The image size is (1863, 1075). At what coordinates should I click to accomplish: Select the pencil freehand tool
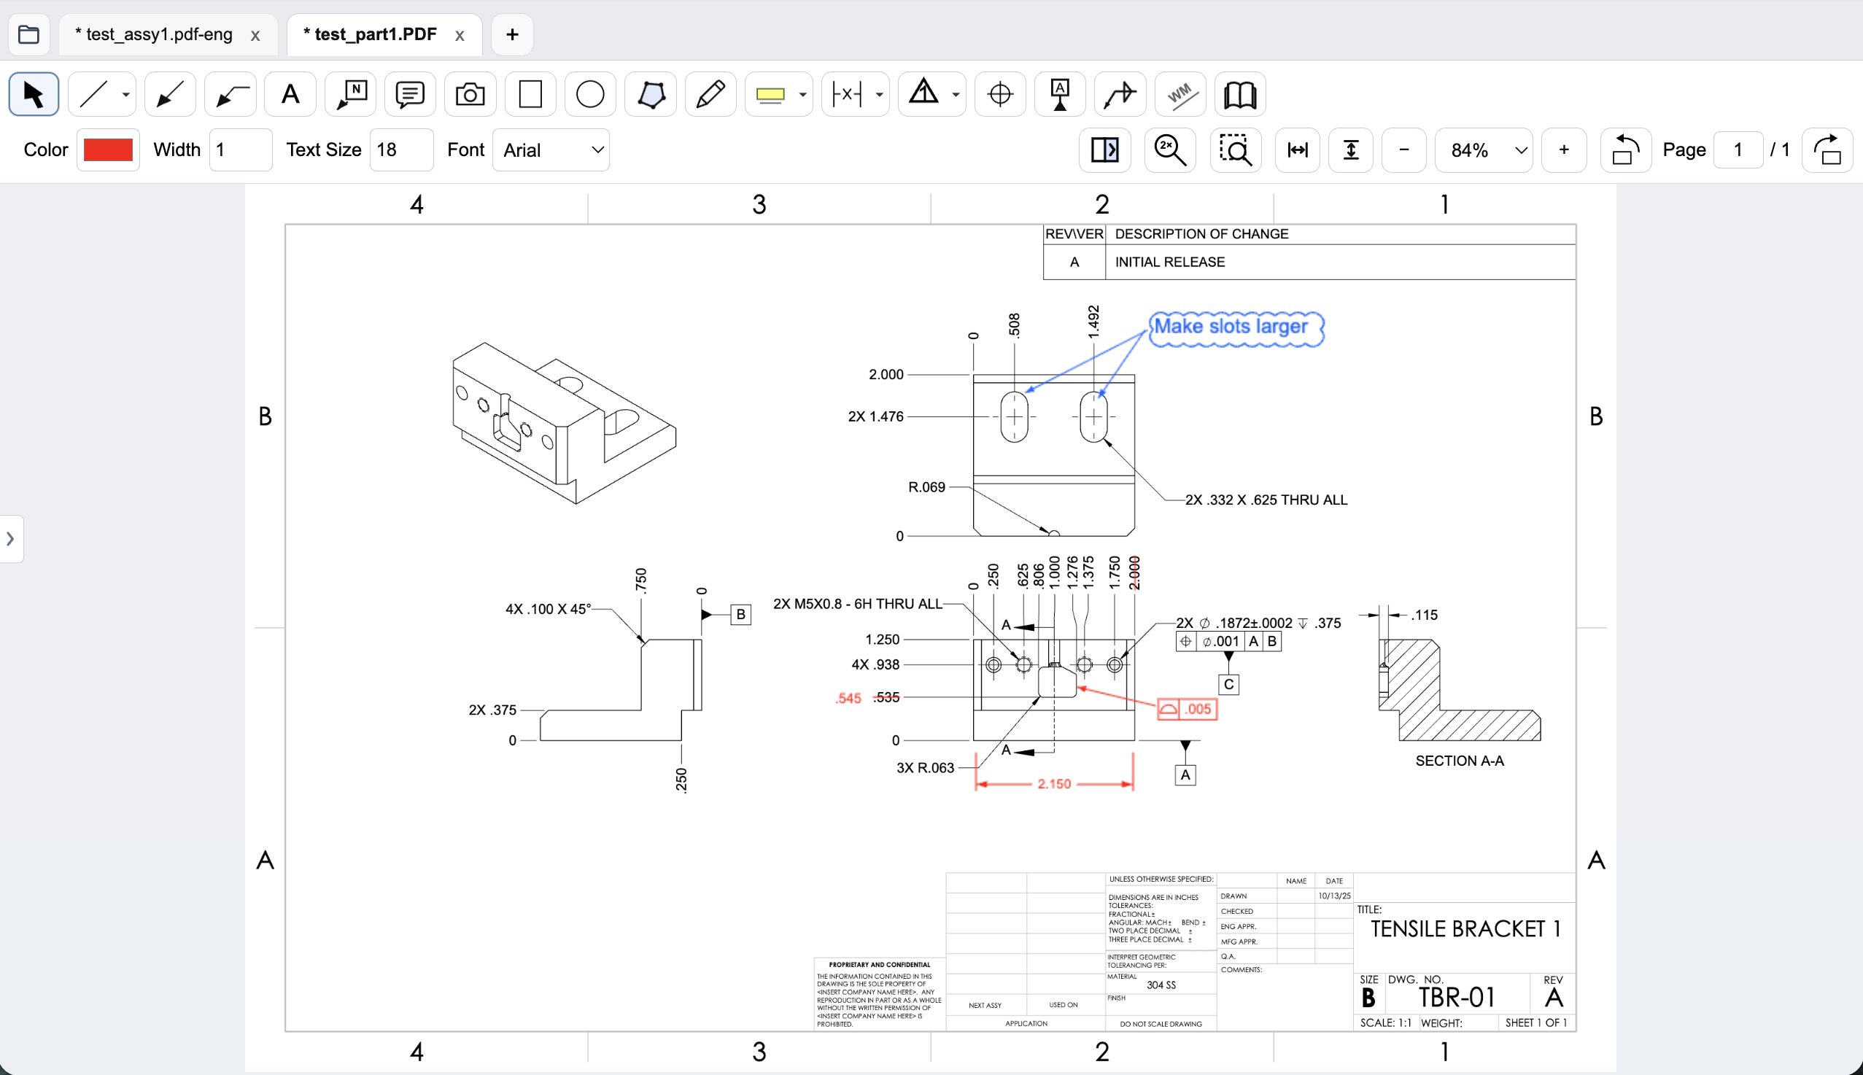click(710, 94)
